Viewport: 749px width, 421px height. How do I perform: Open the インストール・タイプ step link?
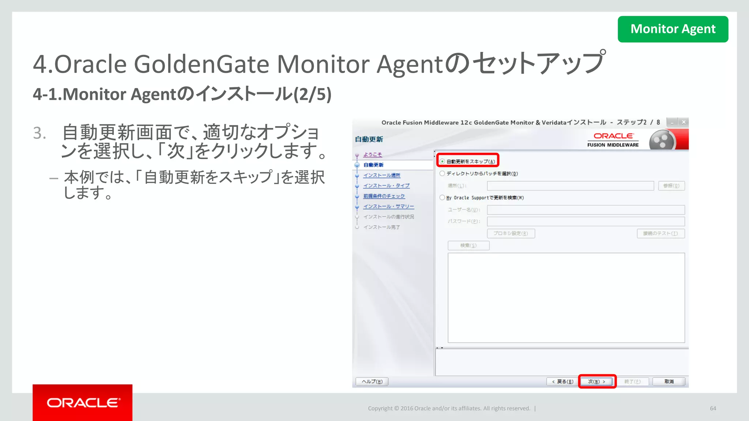[386, 186]
